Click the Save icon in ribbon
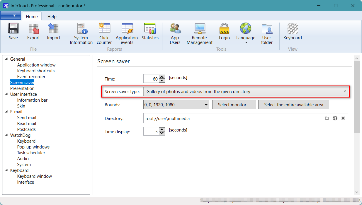The image size is (362, 205). tap(13, 32)
